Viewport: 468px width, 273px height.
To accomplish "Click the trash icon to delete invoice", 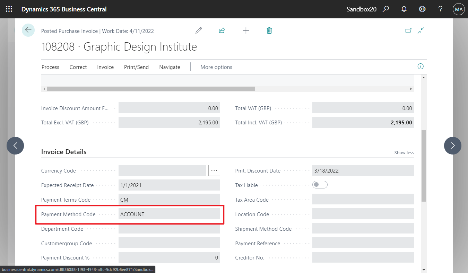I will click(x=269, y=30).
